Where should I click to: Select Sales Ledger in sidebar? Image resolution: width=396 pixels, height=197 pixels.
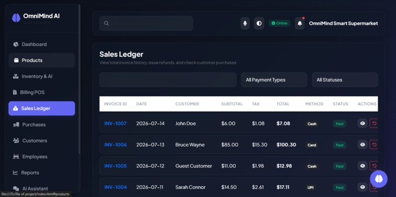[42, 108]
